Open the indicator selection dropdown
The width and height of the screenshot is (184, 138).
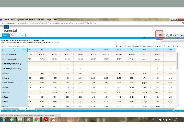(x=18, y=46)
